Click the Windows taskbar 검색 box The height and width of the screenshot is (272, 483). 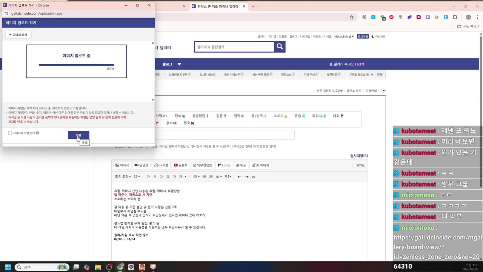point(42,267)
